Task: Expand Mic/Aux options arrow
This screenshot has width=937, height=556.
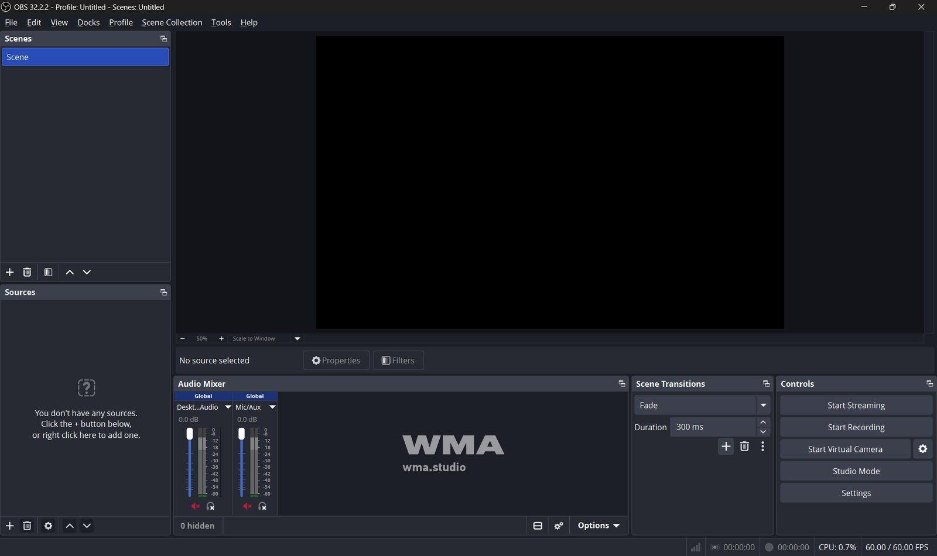Action: pyautogui.click(x=272, y=407)
